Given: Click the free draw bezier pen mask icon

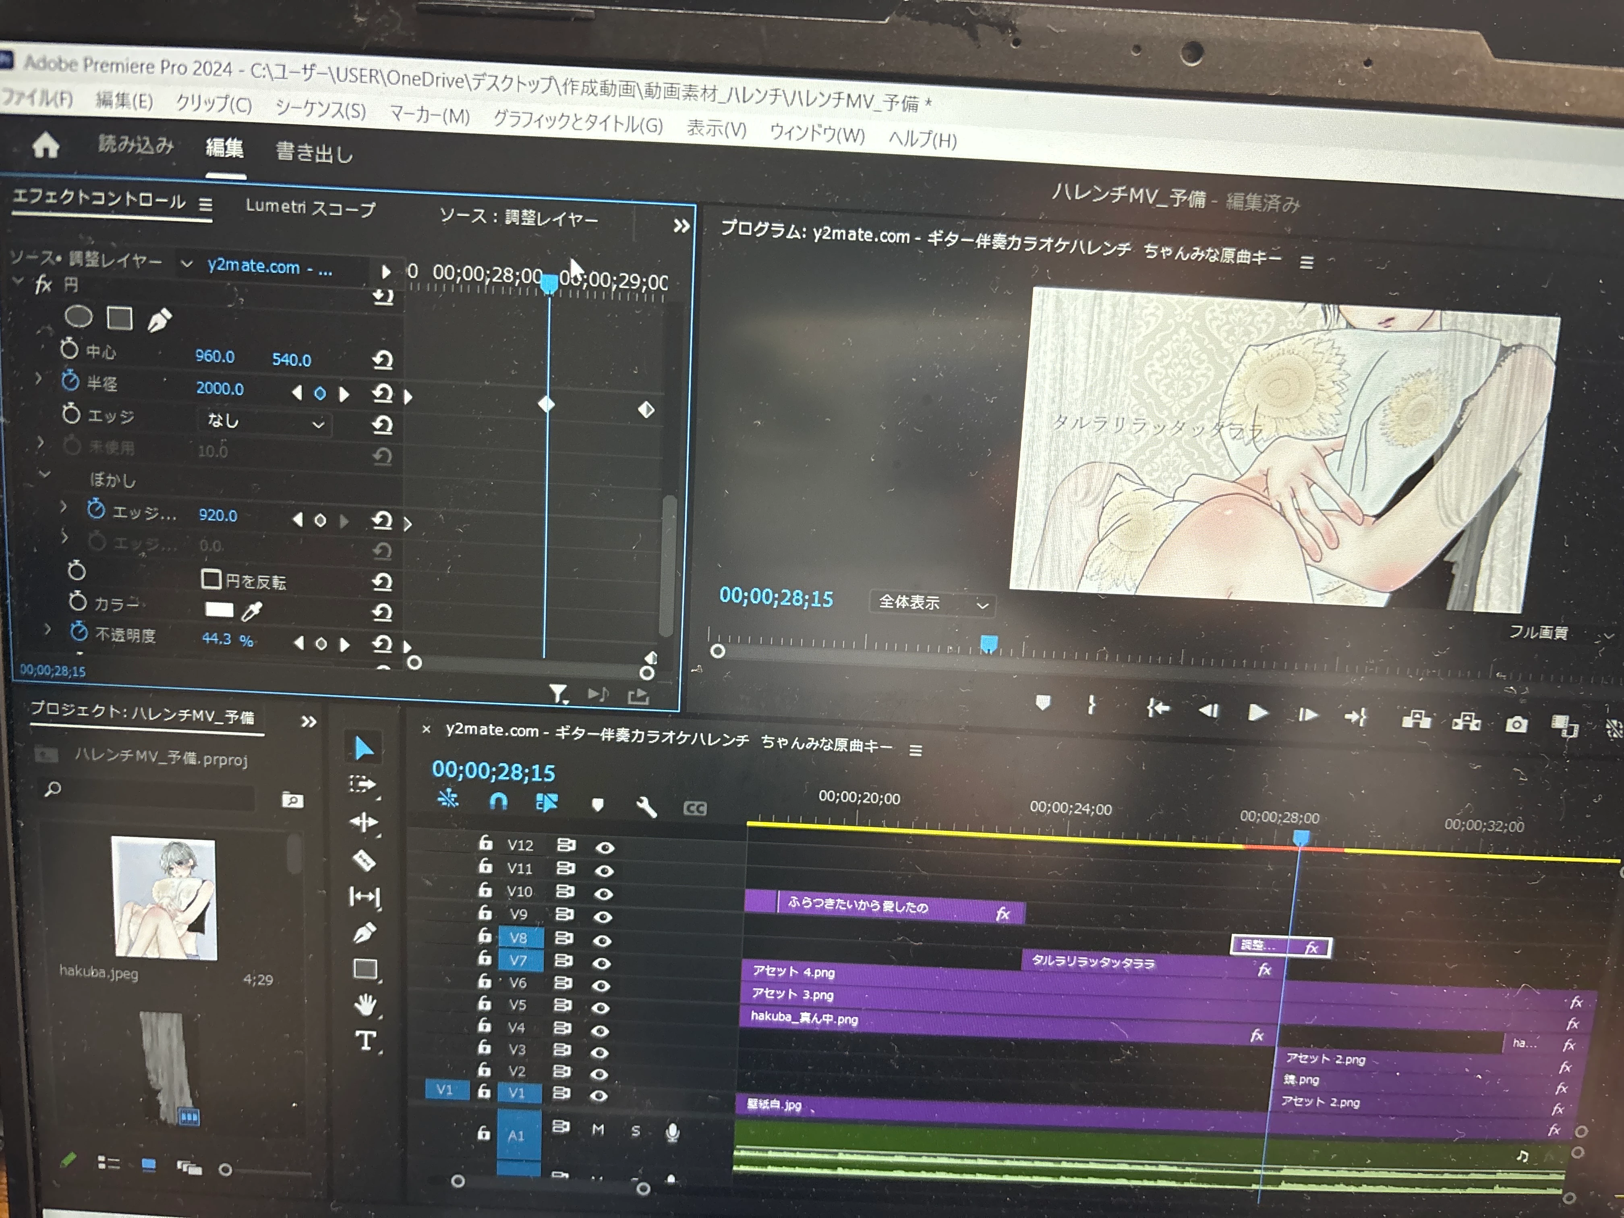Looking at the screenshot, I should click(159, 321).
